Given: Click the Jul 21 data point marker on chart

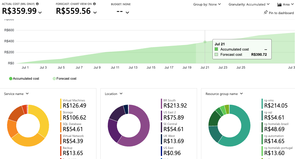Looking at the screenshot, I should (x=205, y=42).
